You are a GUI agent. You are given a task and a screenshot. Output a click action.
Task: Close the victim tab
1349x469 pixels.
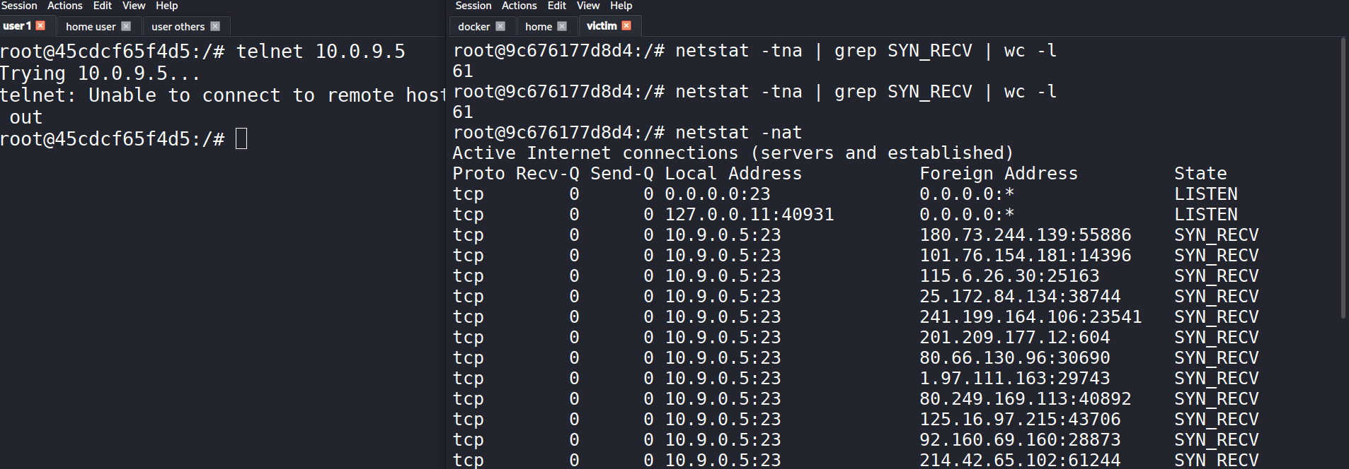[x=626, y=26]
